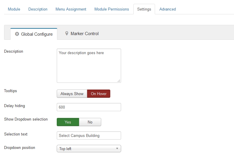Choose No for Show Dropdown selection
This screenshot has width=234, height=158.
90,122
